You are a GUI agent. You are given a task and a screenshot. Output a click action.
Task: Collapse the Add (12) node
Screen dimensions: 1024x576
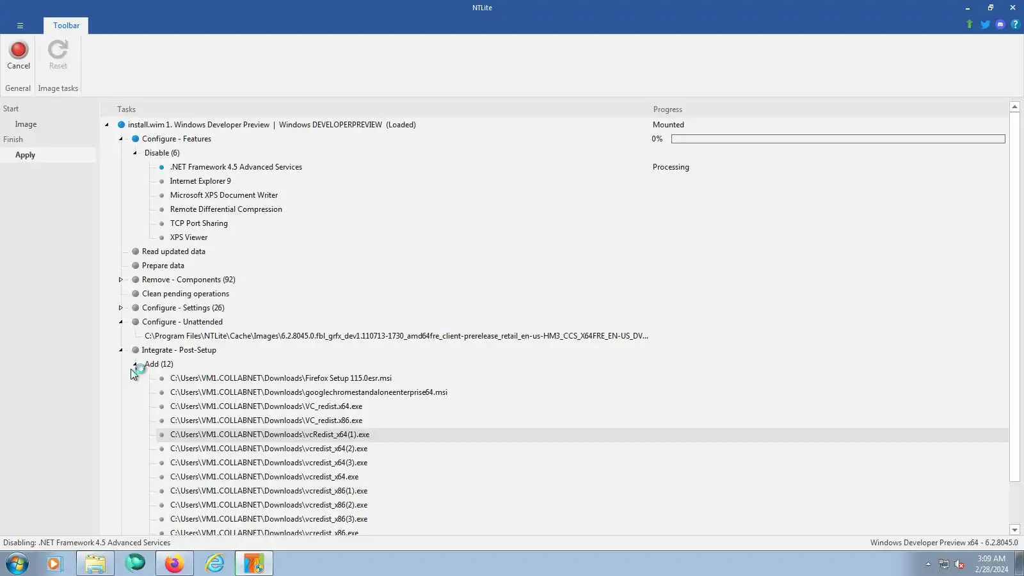[x=135, y=364]
